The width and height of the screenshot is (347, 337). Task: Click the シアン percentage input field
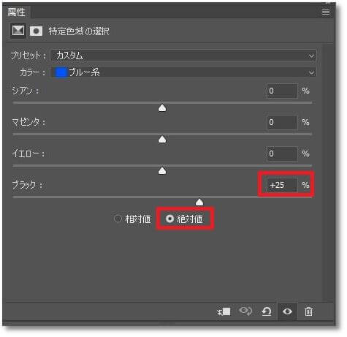coord(282,91)
